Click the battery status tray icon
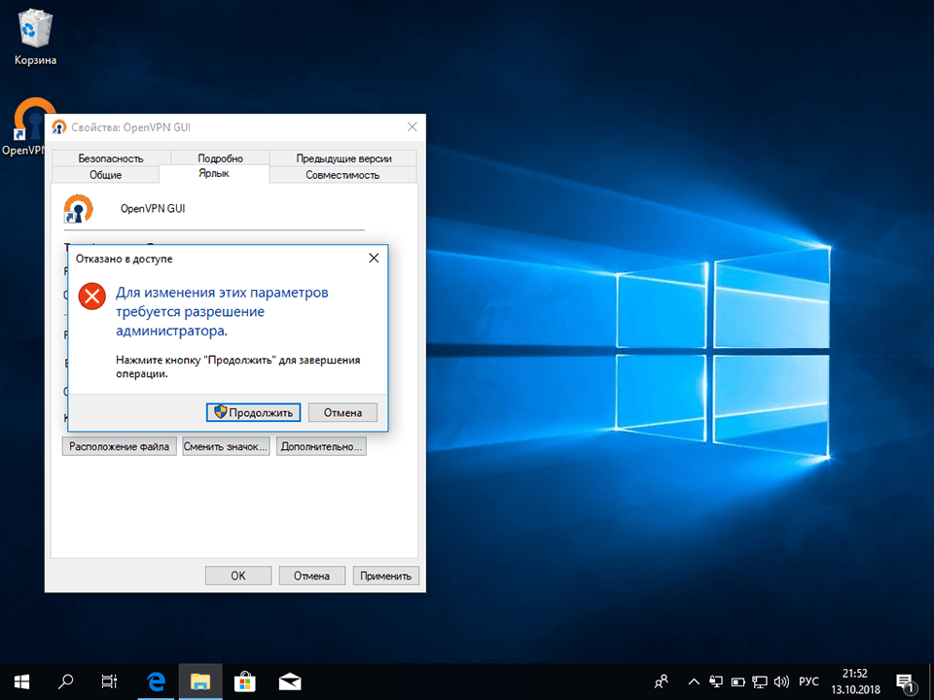The width and height of the screenshot is (934, 700). click(x=738, y=682)
